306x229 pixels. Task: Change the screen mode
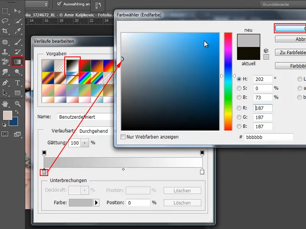click(x=18, y=134)
